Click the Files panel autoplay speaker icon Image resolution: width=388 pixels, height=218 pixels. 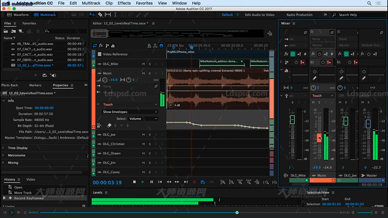coord(53,76)
